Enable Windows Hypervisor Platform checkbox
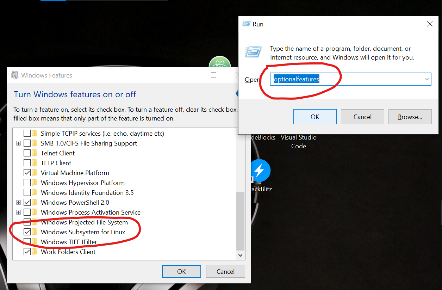 coord(27,183)
